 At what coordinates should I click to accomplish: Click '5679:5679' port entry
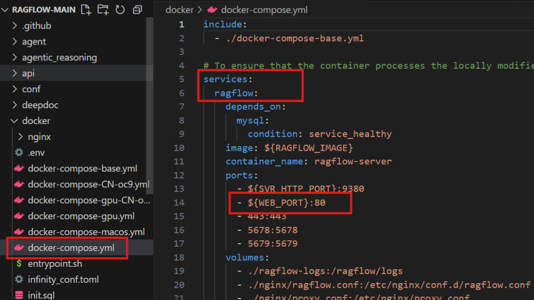click(x=272, y=244)
